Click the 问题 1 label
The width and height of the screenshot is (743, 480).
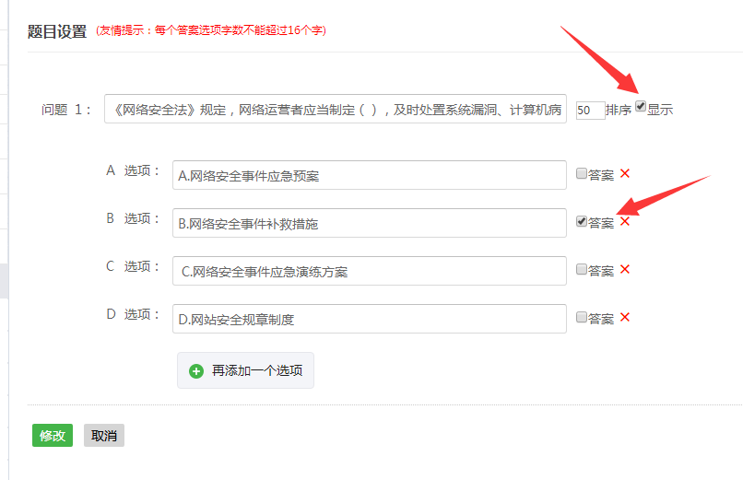coord(65,110)
